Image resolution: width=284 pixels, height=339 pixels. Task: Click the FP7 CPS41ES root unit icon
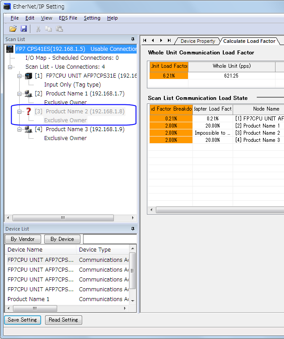(10, 49)
